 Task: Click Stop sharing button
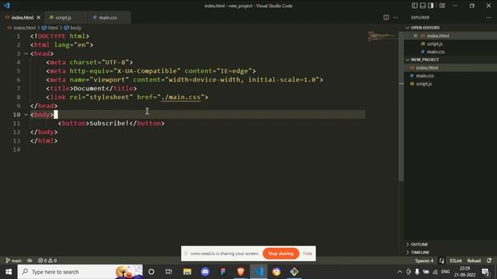pyautogui.click(x=280, y=253)
